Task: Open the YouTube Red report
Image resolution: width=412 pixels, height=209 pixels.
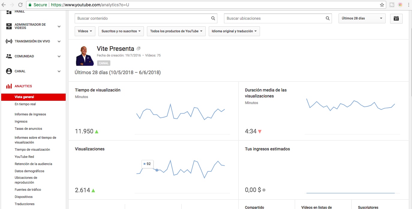Action: [24, 157]
